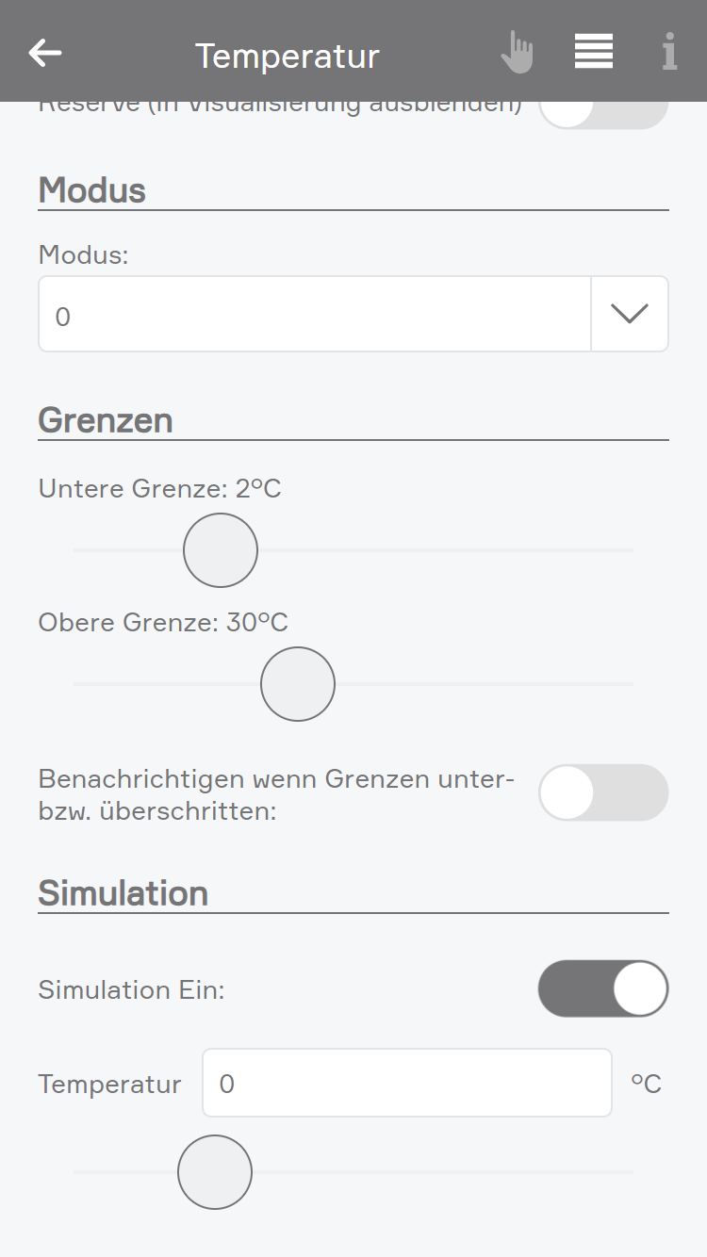Enable notification when Grenzen exceeded
Image resolution: width=707 pixels, height=1257 pixels.
[x=603, y=792]
